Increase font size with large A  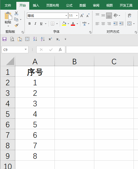pos(82,16)
